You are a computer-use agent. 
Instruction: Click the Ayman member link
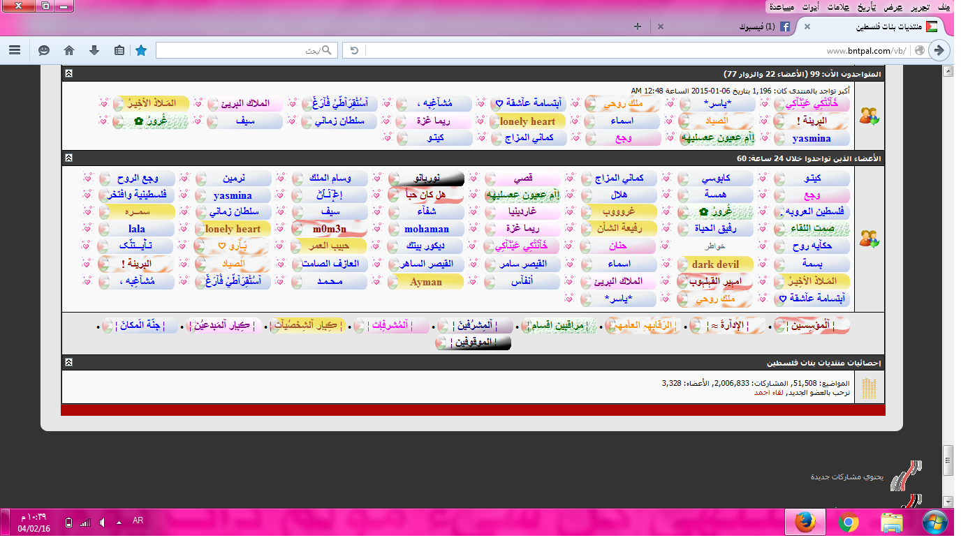point(426,282)
